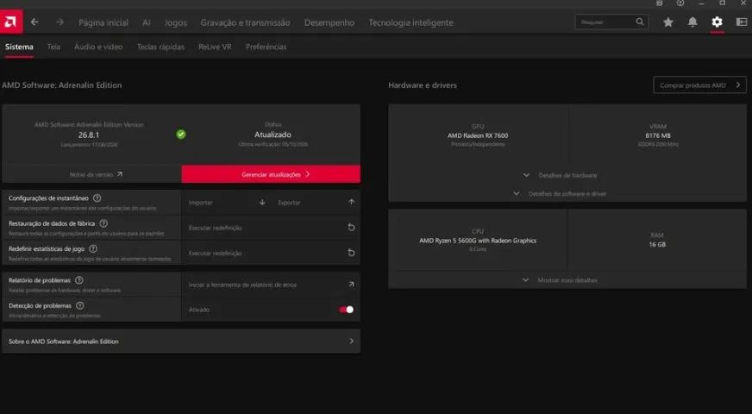The width and height of the screenshot is (752, 414).
Task: Click help icon beside Relatório de problemas
Action: coord(79,280)
